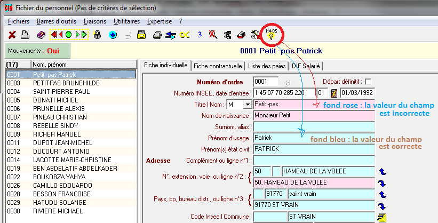Open the ? help menu
The height and width of the screenshot is (223, 438).
click(x=180, y=21)
